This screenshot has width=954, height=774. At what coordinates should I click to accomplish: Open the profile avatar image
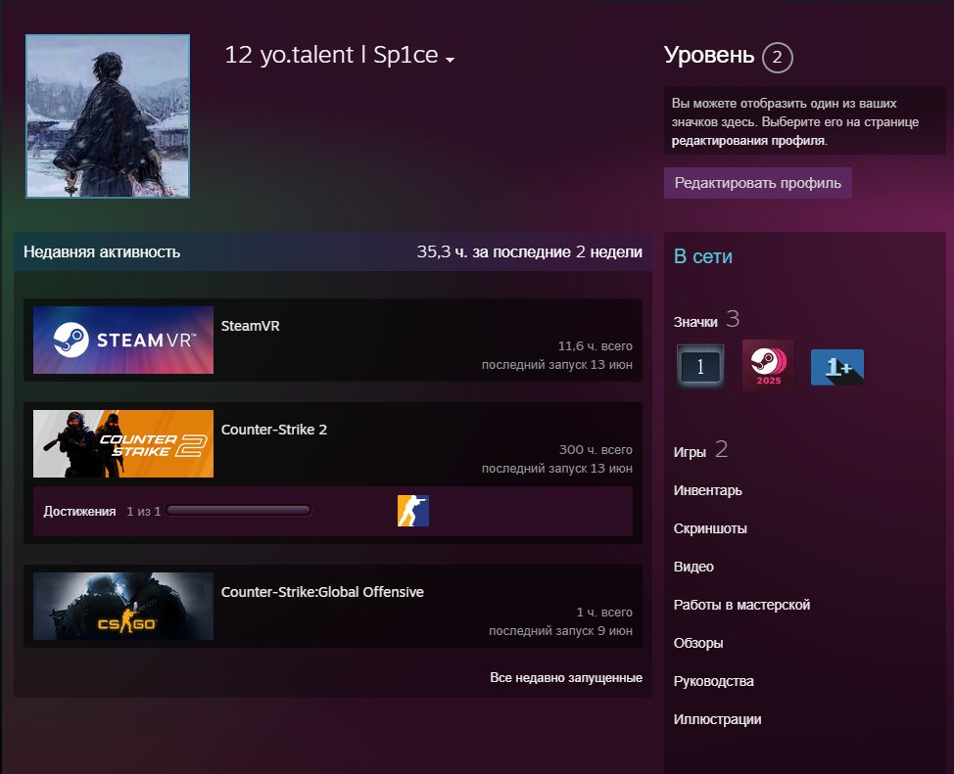[x=108, y=116]
